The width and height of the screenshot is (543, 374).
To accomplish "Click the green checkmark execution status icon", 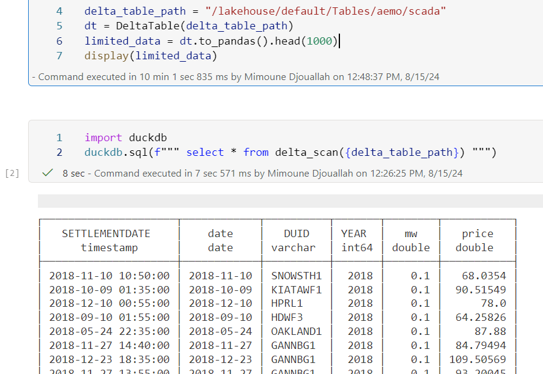I will [47, 173].
